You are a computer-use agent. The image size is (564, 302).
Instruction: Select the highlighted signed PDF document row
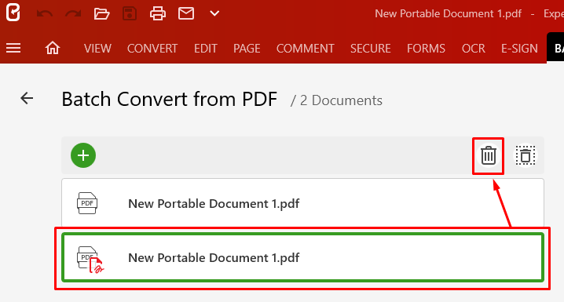(x=302, y=257)
